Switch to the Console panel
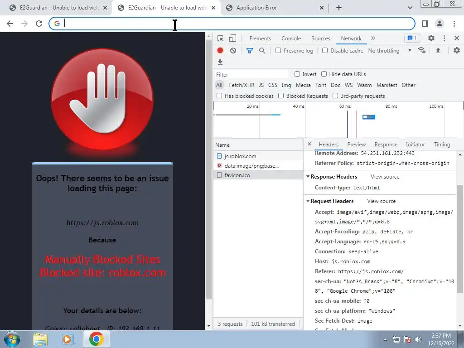This screenshot has width=464, height=348. [x=291, y=39]
